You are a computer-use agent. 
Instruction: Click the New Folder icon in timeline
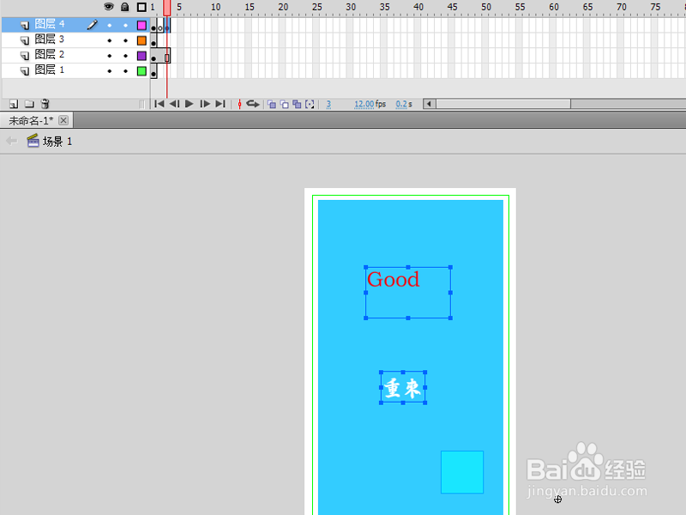(x=29, y=104)
